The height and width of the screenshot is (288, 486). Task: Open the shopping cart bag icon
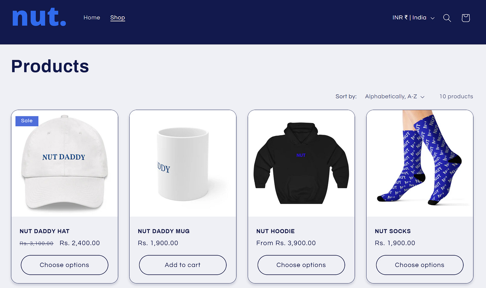click(x=466, y=18)
